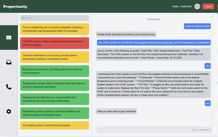Click the 'Hello, Customer!' greeting

tap(182, 6)
